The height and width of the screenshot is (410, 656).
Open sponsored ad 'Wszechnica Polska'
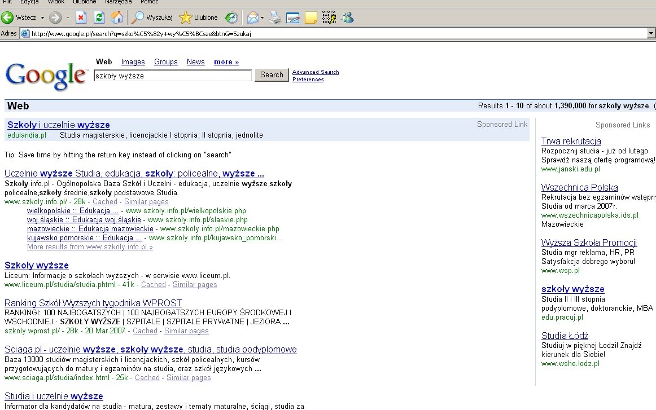click(x=579, y=187)
